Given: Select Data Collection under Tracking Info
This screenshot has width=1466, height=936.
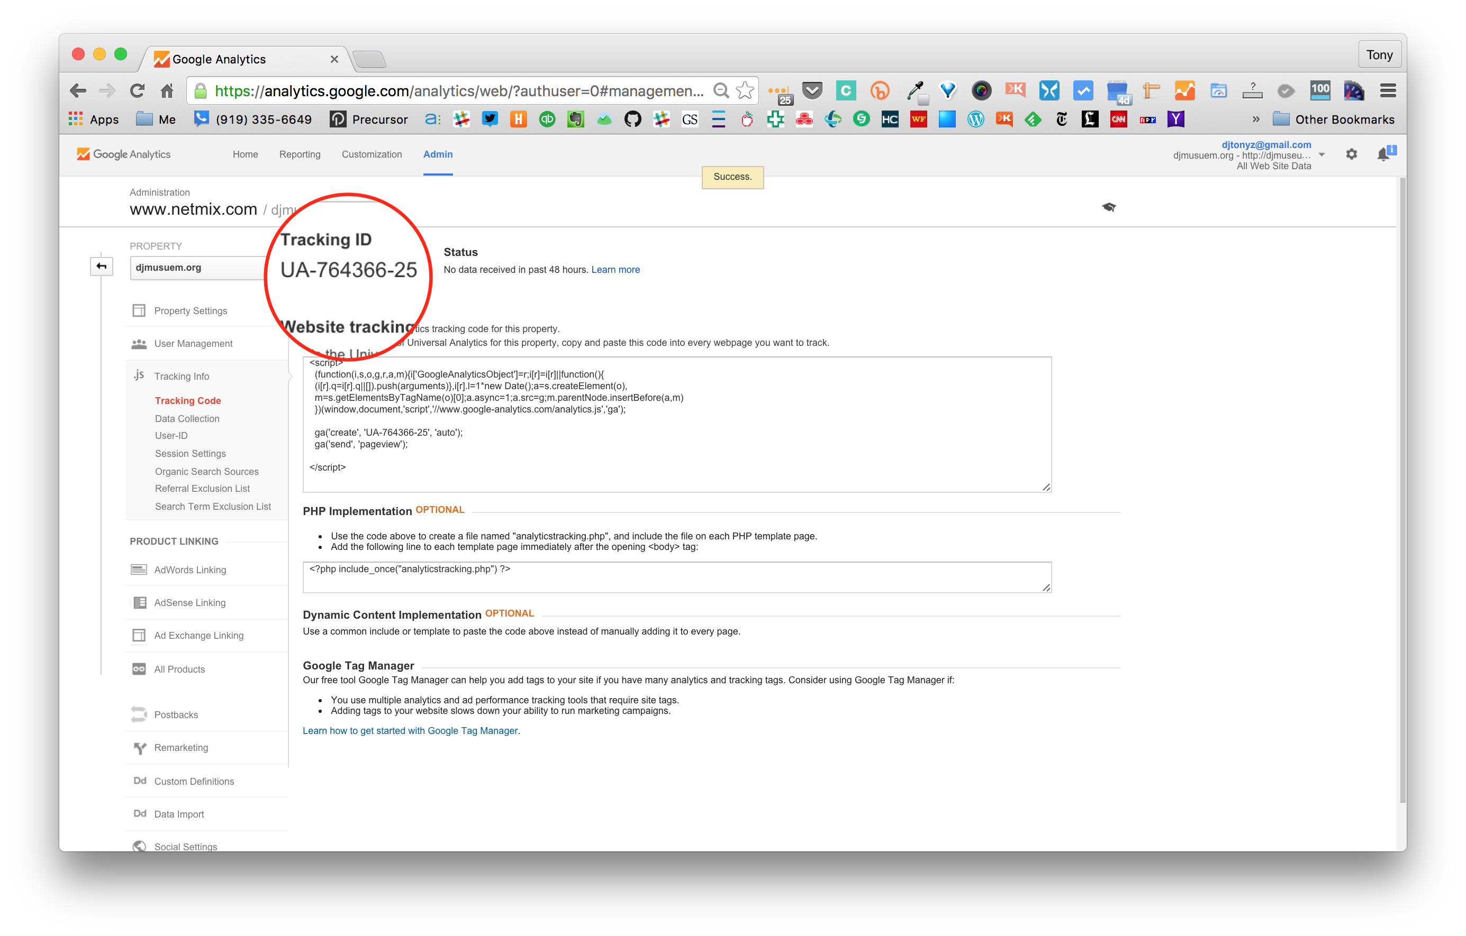Looking at the screenshot, I should 187,418.
